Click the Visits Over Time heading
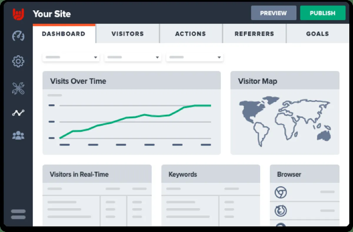 coord(78,81)
